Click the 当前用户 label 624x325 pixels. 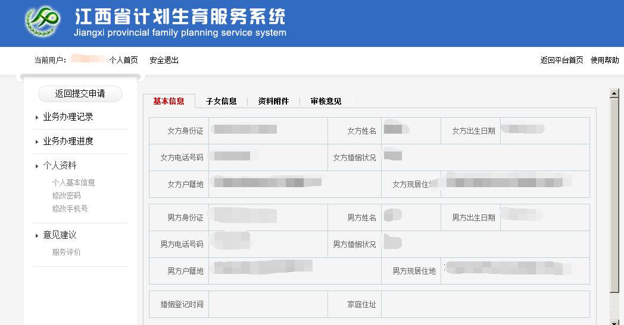tap(50, 60)
